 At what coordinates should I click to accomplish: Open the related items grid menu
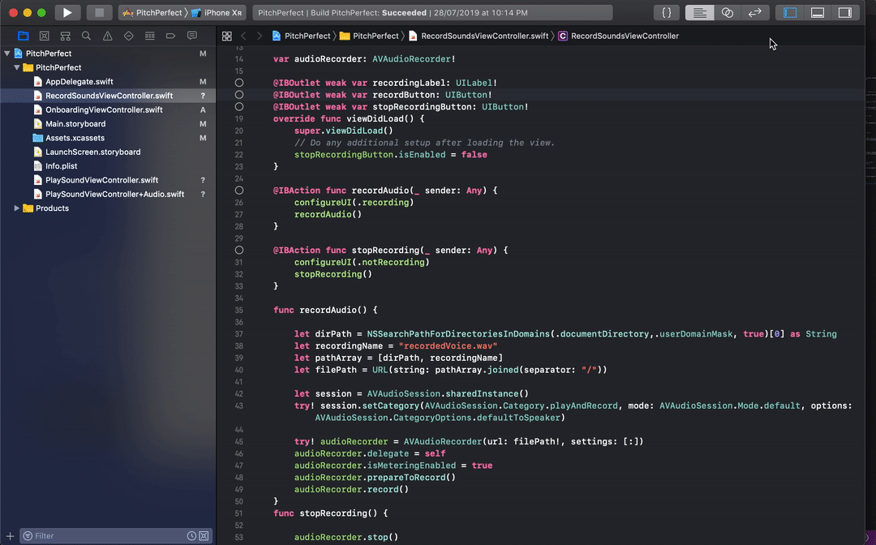click(x=227, y=36)
